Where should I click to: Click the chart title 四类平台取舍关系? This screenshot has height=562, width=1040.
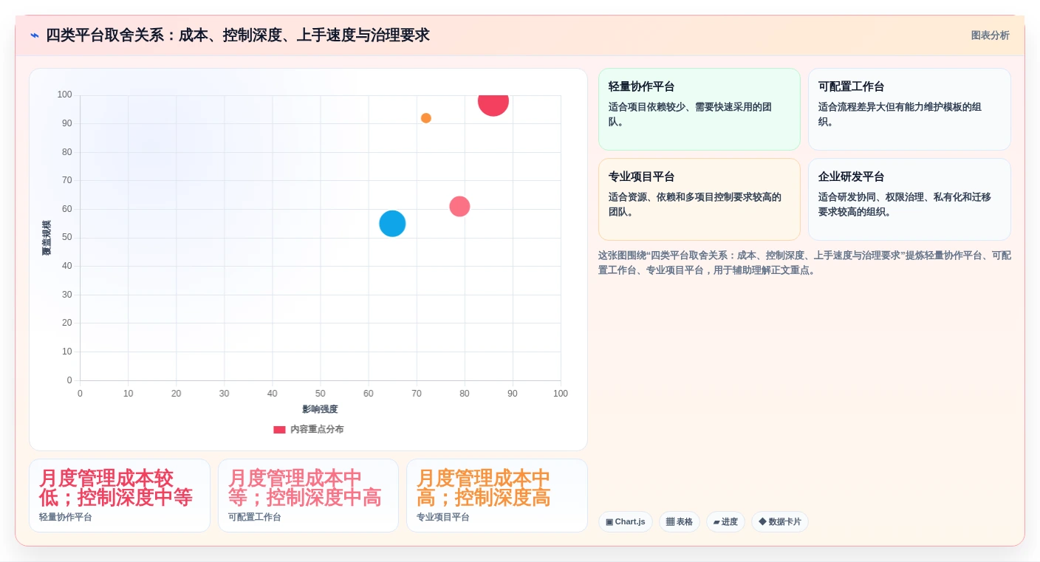pos(237,35)
